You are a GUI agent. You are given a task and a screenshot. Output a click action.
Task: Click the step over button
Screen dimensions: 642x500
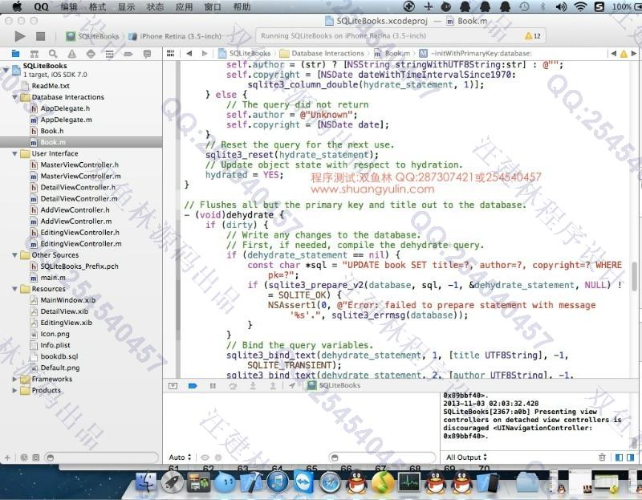click(x=233, y=386)
